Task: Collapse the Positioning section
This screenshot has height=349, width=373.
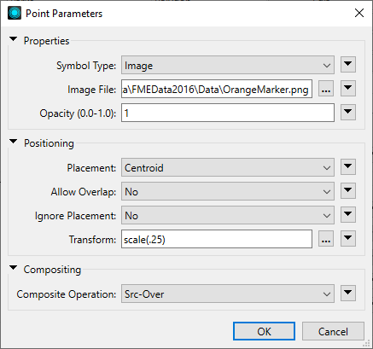Action: [x=14, y=142]
